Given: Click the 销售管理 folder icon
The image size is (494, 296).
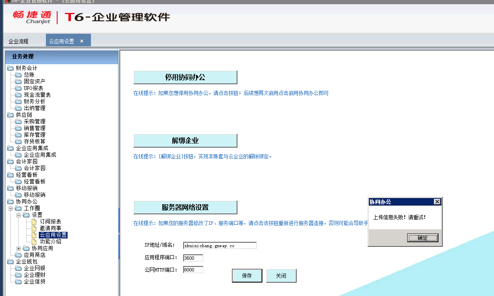Looking at the screenshot, I should (x=18, y=128).
